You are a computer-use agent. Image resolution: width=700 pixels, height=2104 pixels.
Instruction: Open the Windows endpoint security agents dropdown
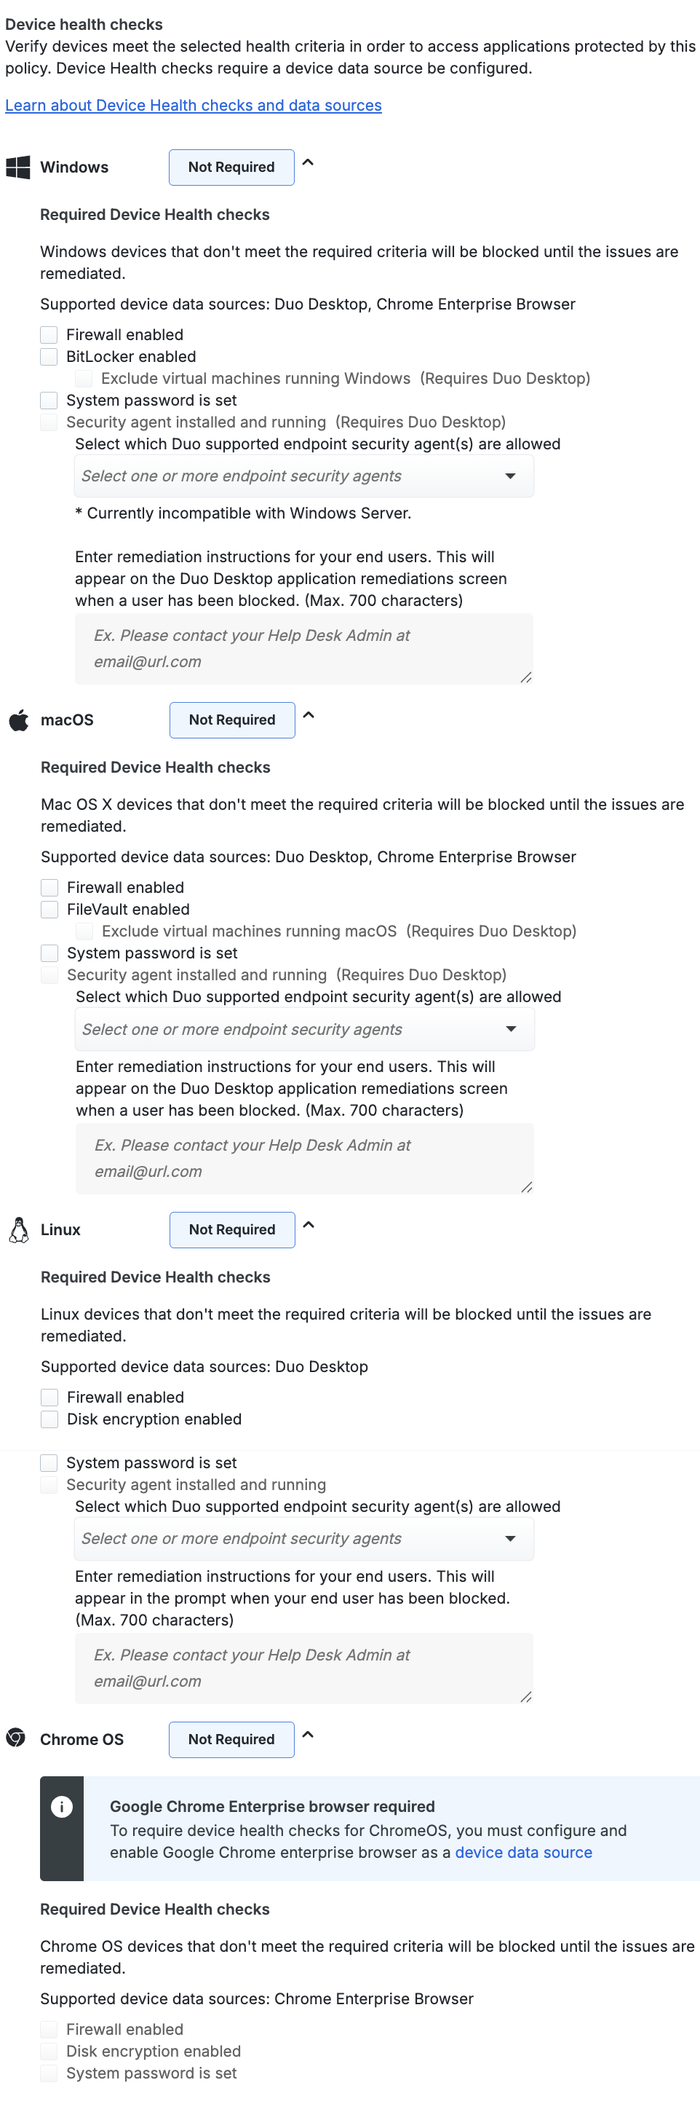click(x=303, y=476)
